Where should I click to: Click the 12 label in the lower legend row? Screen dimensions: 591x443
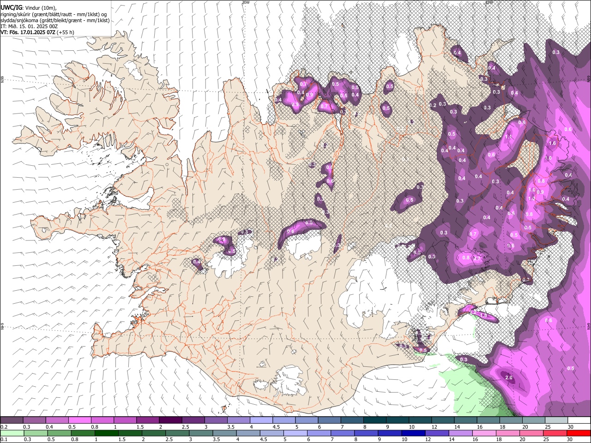pos(428,439)
